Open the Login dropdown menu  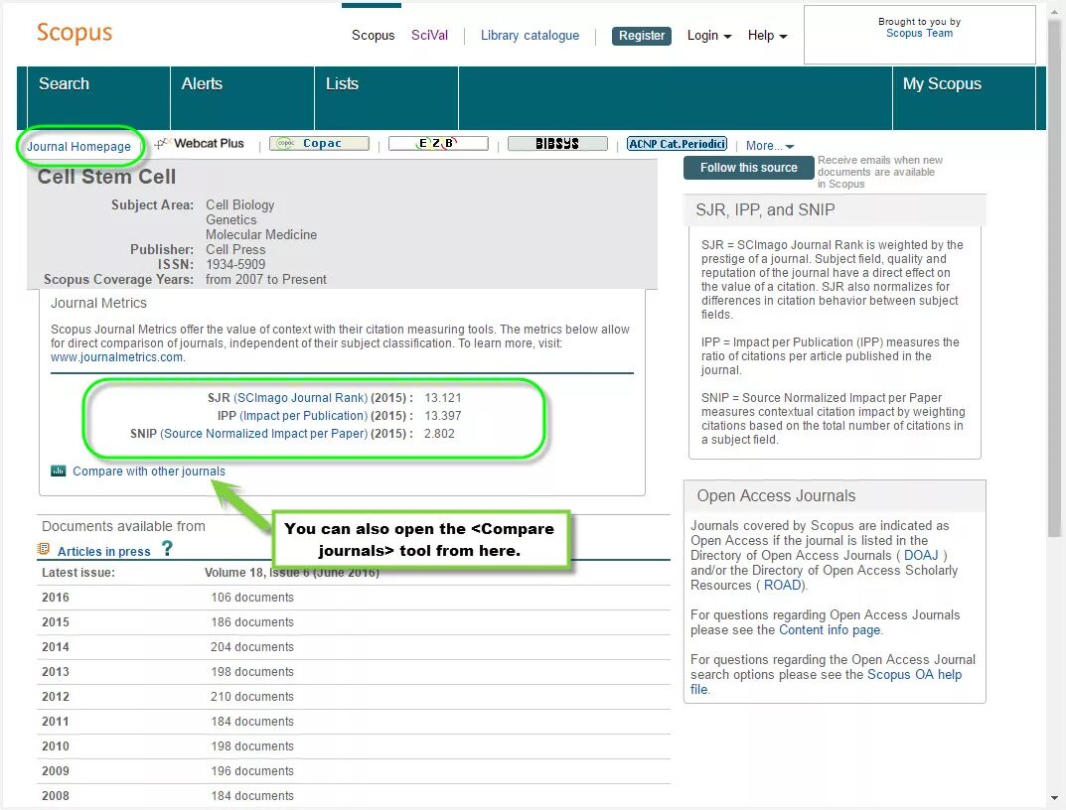click(x=709, y=36)
